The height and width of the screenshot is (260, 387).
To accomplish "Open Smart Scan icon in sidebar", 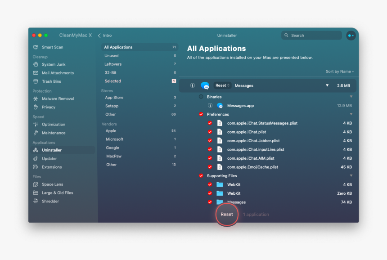I will tap(36, 47).
